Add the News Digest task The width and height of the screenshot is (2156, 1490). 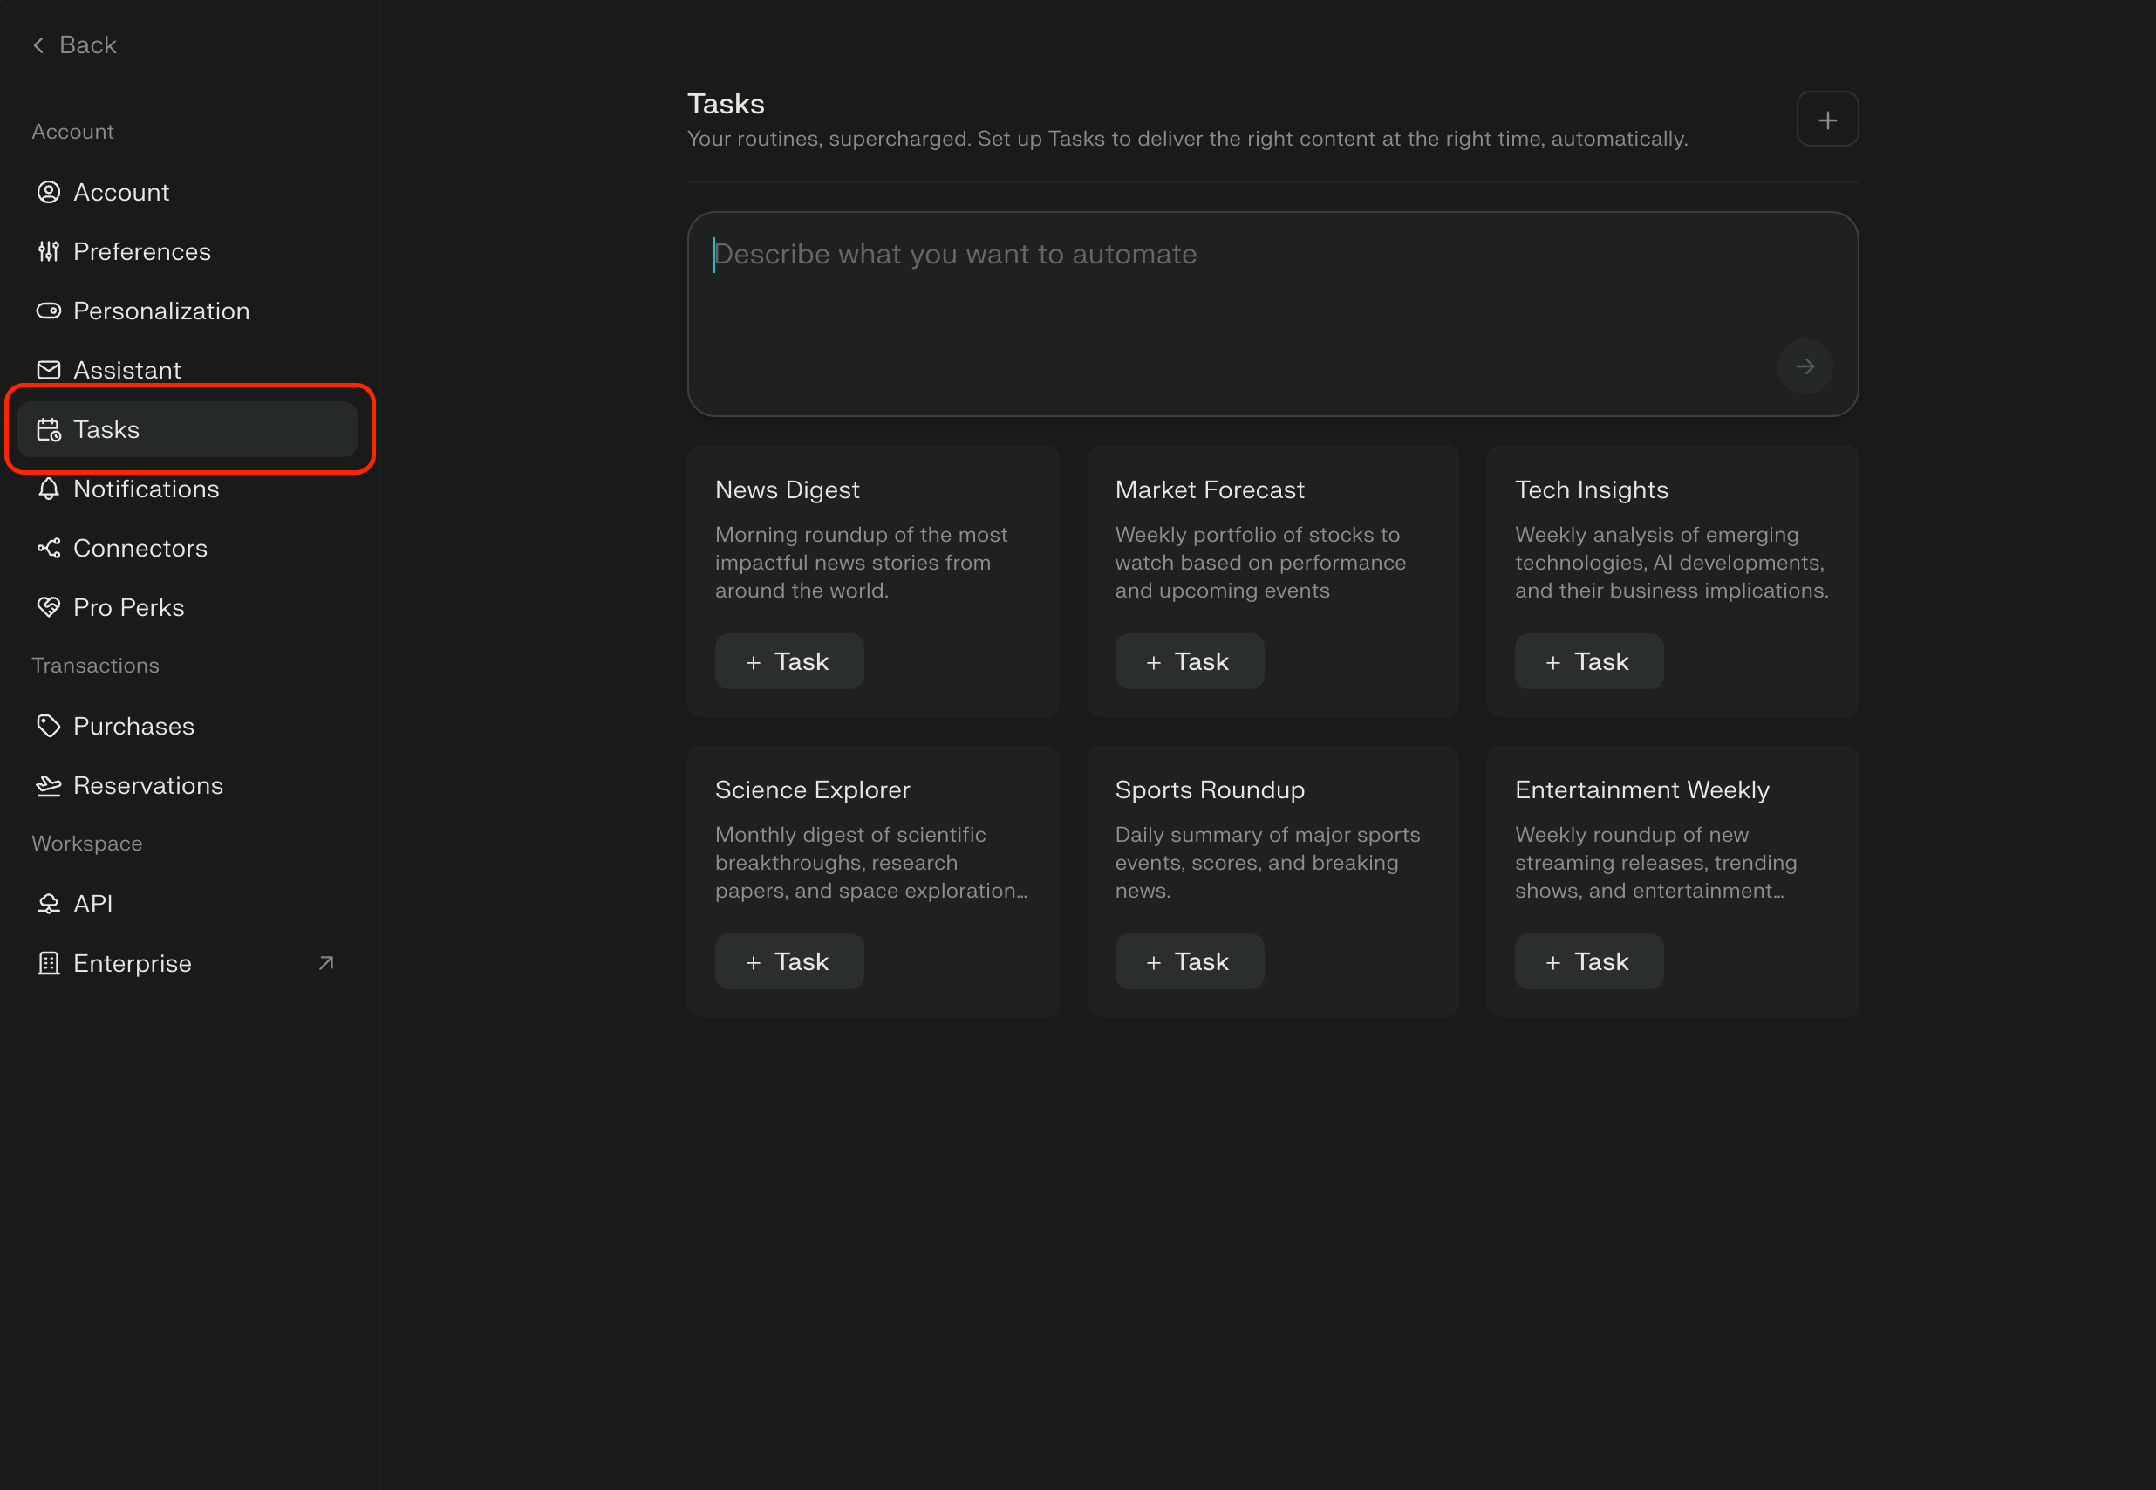click(788, 661)
